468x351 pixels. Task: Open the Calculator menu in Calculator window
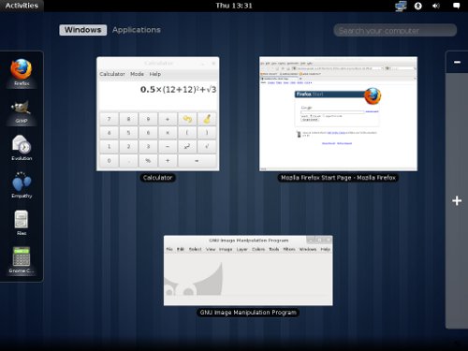click(x=112, y=74)
